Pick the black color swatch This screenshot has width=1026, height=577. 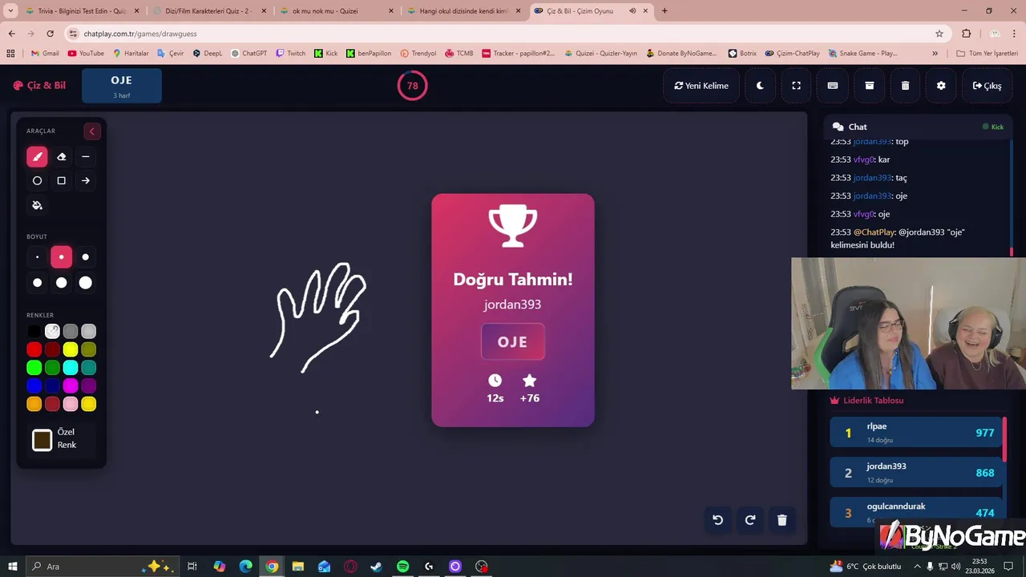click(x=34, y=331)
